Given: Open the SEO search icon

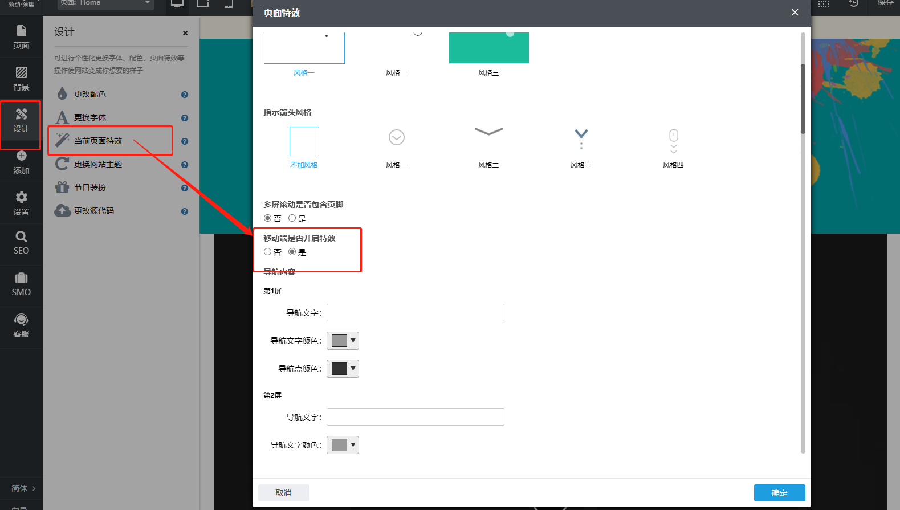Looking at the screenshot, I should [21, 243].
